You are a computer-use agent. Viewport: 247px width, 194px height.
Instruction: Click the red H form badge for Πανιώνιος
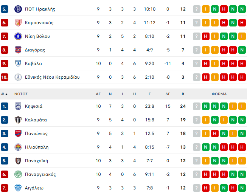[215, 133]
